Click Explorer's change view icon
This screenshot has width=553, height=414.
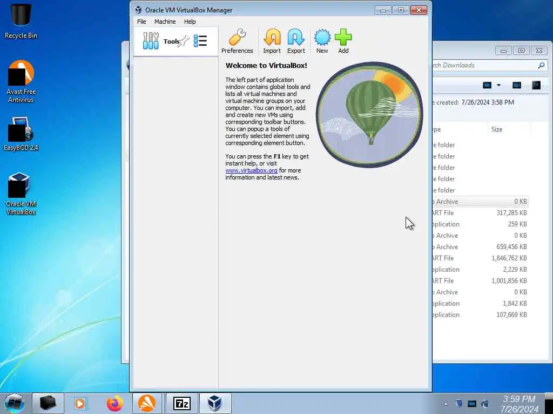(487, 85)
